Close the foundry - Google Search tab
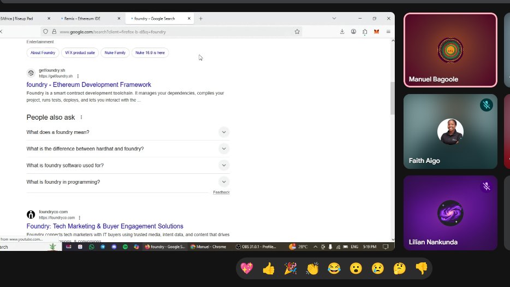Viewport: 510px width, 287px height. 189,19
